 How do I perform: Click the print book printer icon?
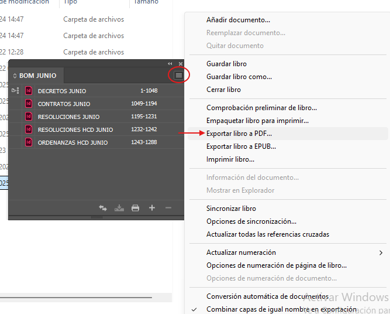pos(135,208)
